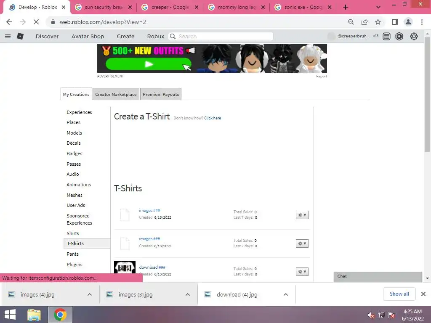Open the Chat panel header
Image resolution: width=431 pixels, height=323 pixels.
[378, 276]
